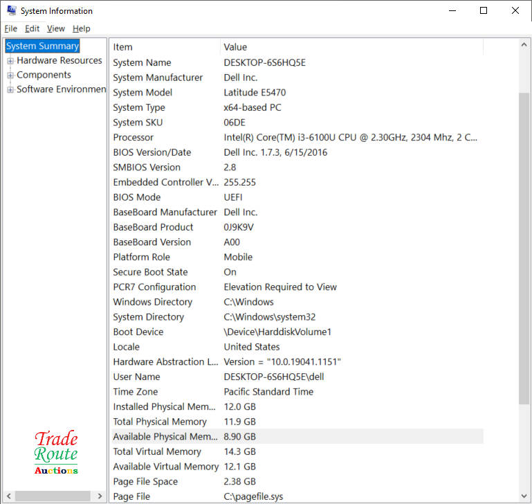Maximize the System Information window
Screen dimensions: 532x504
point(484,10)
